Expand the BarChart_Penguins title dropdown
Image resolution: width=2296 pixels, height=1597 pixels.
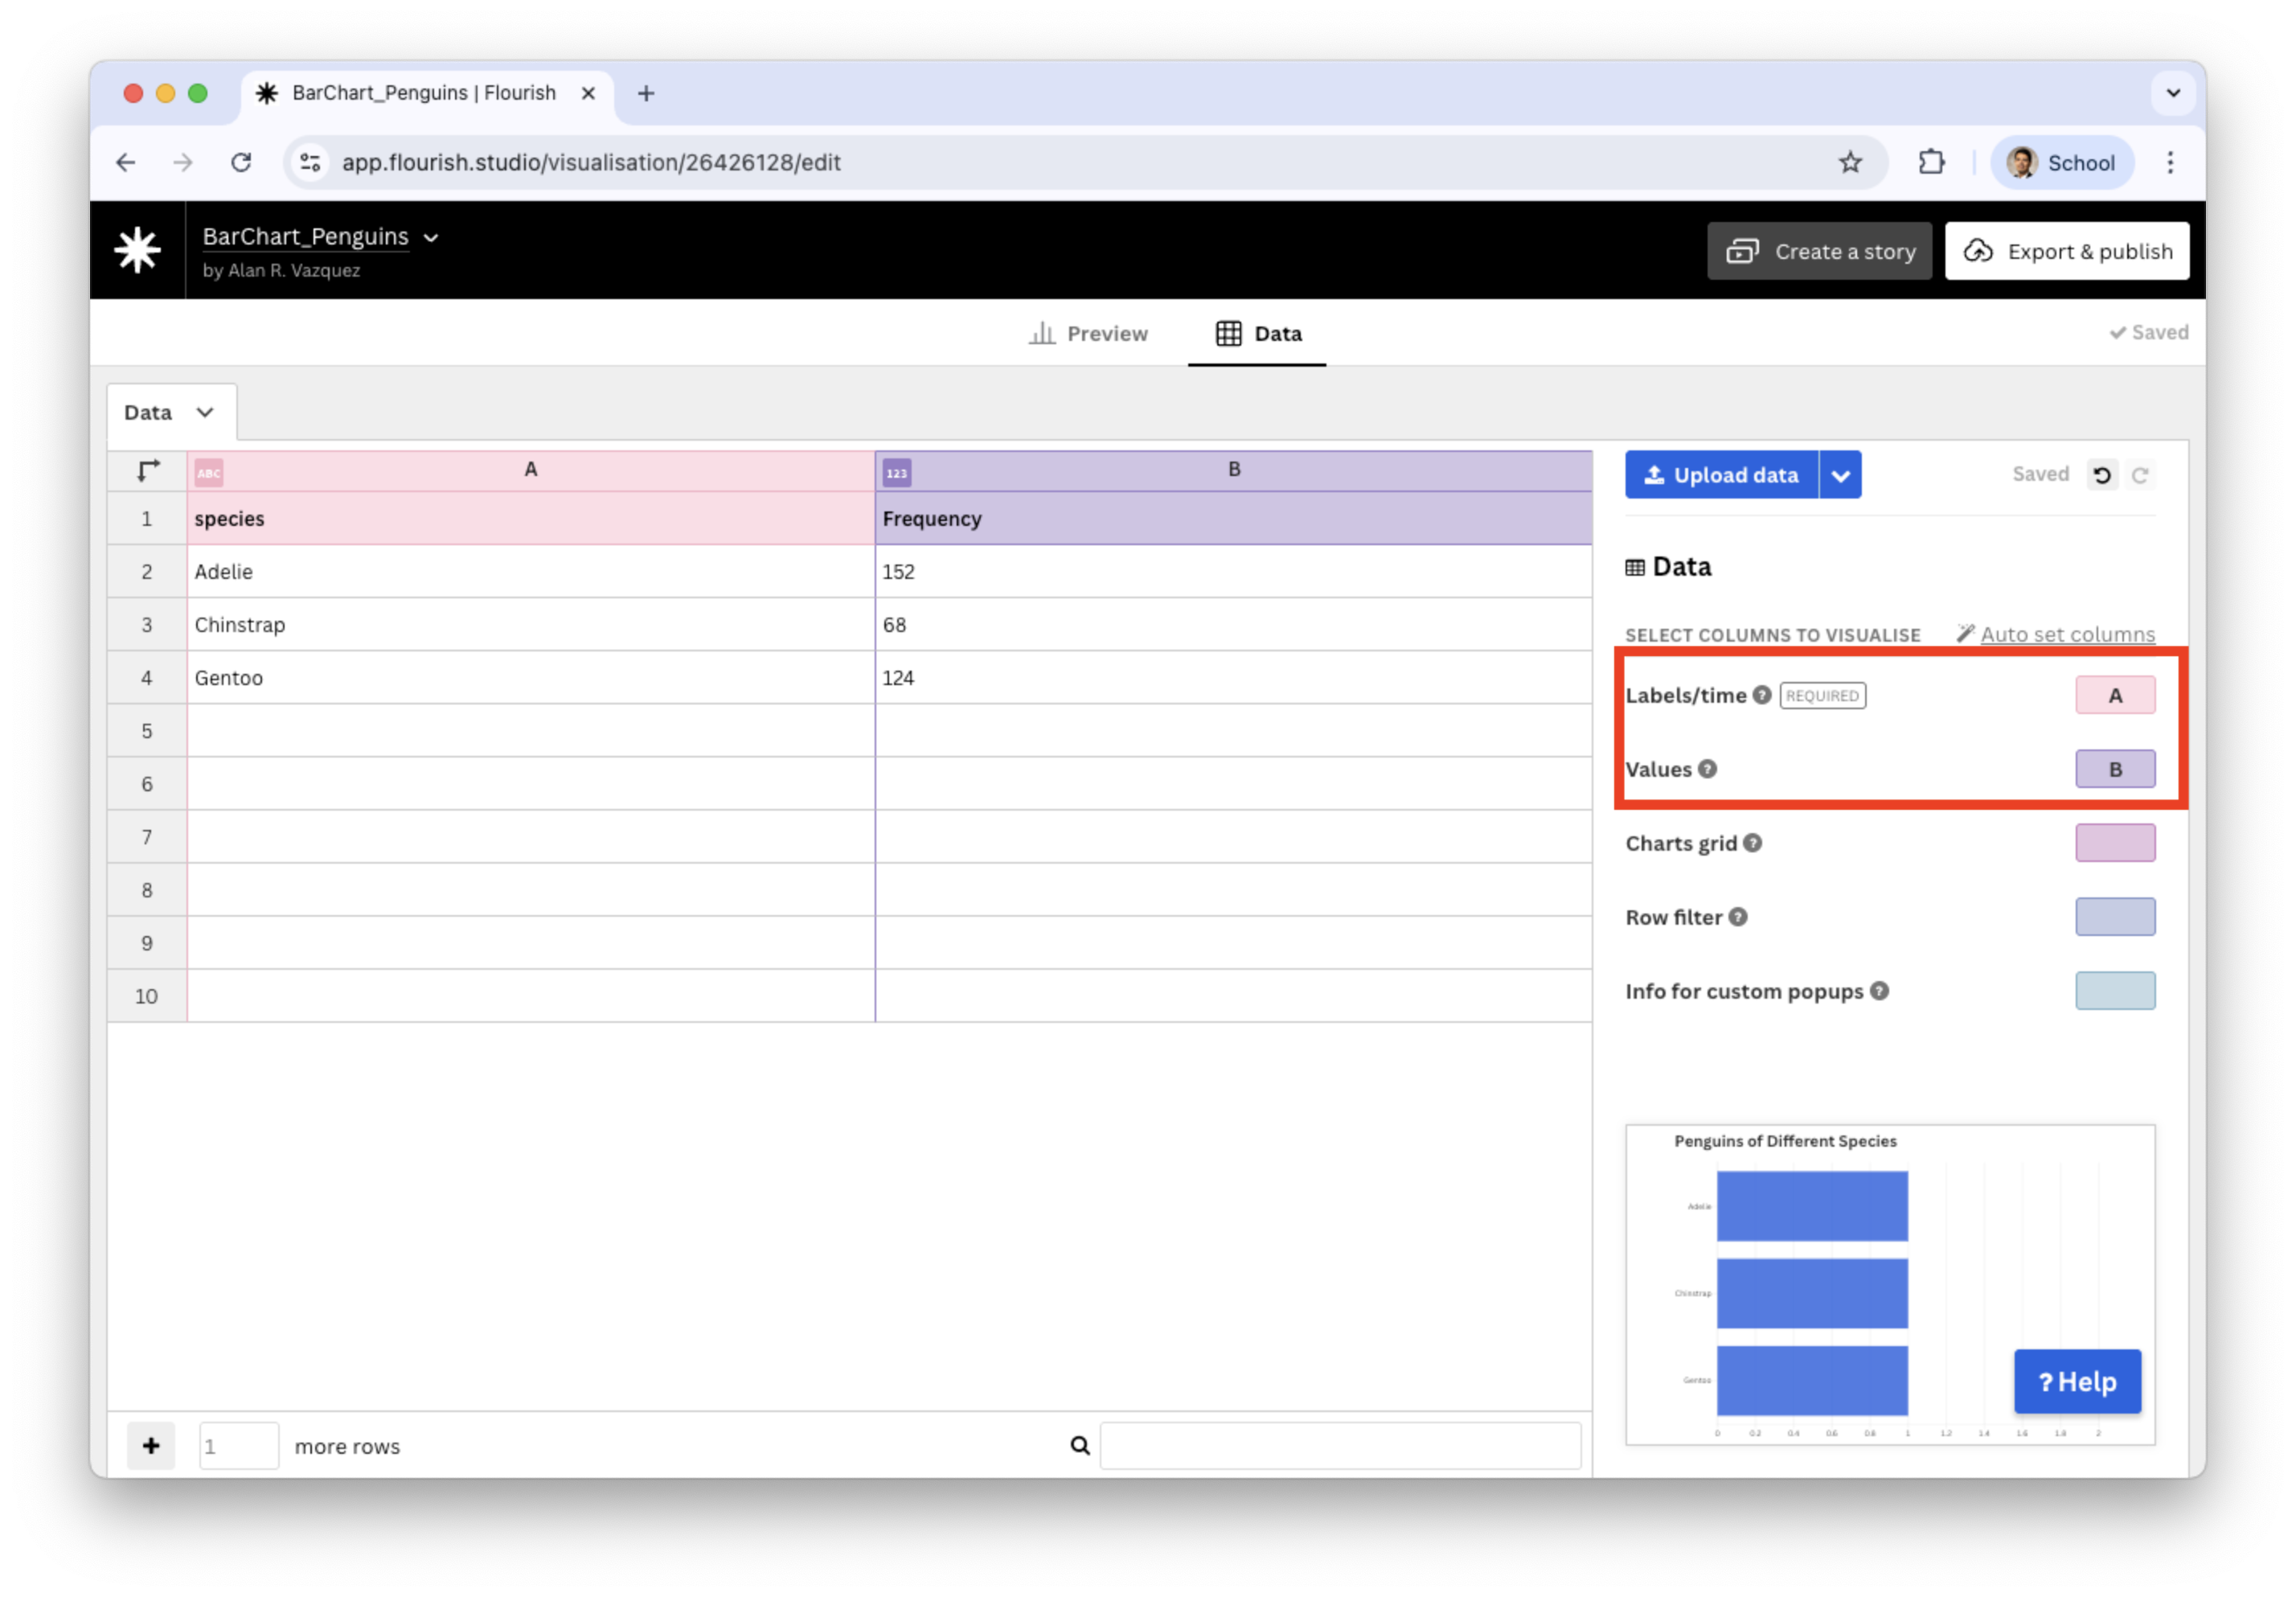[x=431, y=237]
